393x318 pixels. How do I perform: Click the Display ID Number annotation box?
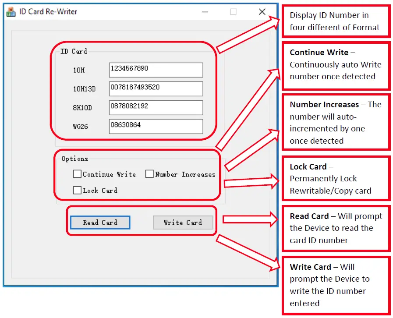click(336, 21)
